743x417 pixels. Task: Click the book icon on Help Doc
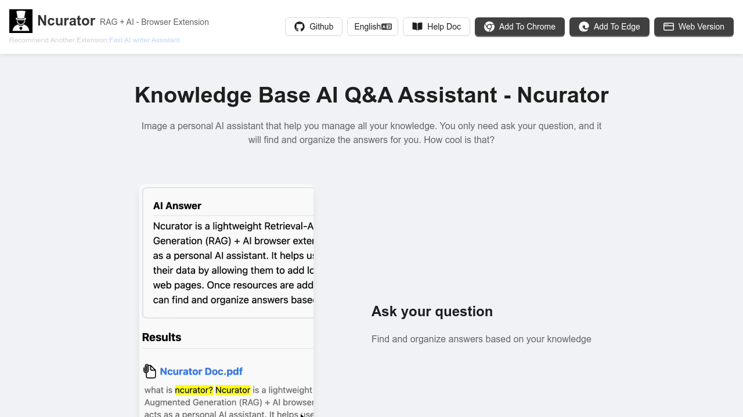click(x=417, y=27)
